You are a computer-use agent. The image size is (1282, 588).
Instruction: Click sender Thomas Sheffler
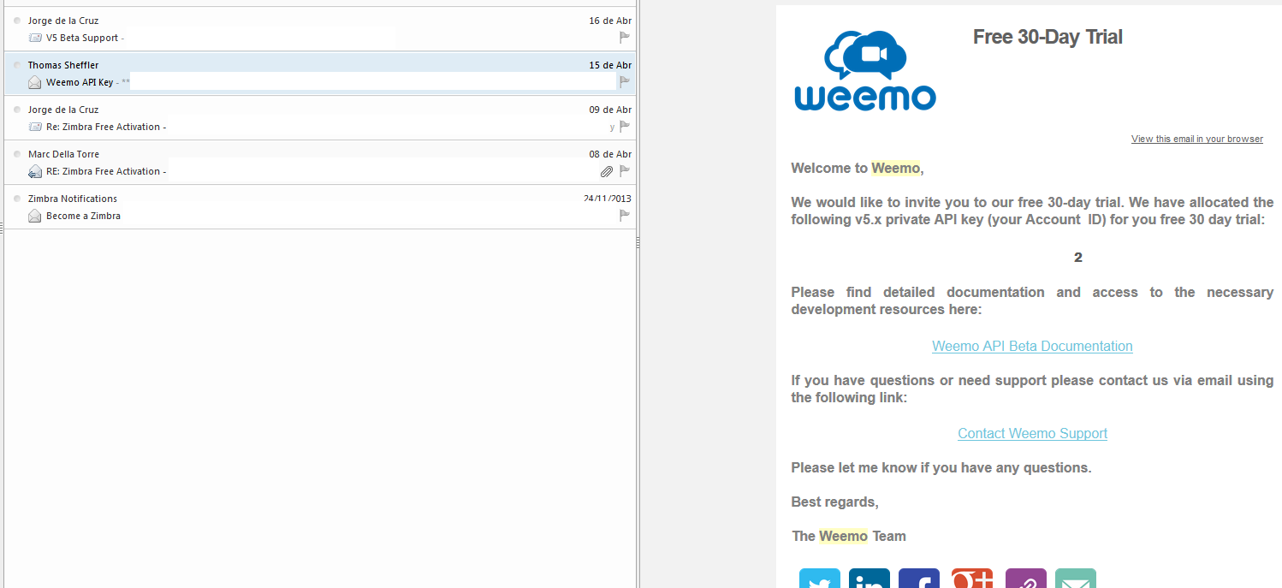point(63,65)
